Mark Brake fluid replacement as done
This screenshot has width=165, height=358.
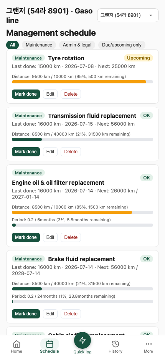click(26, 314)
